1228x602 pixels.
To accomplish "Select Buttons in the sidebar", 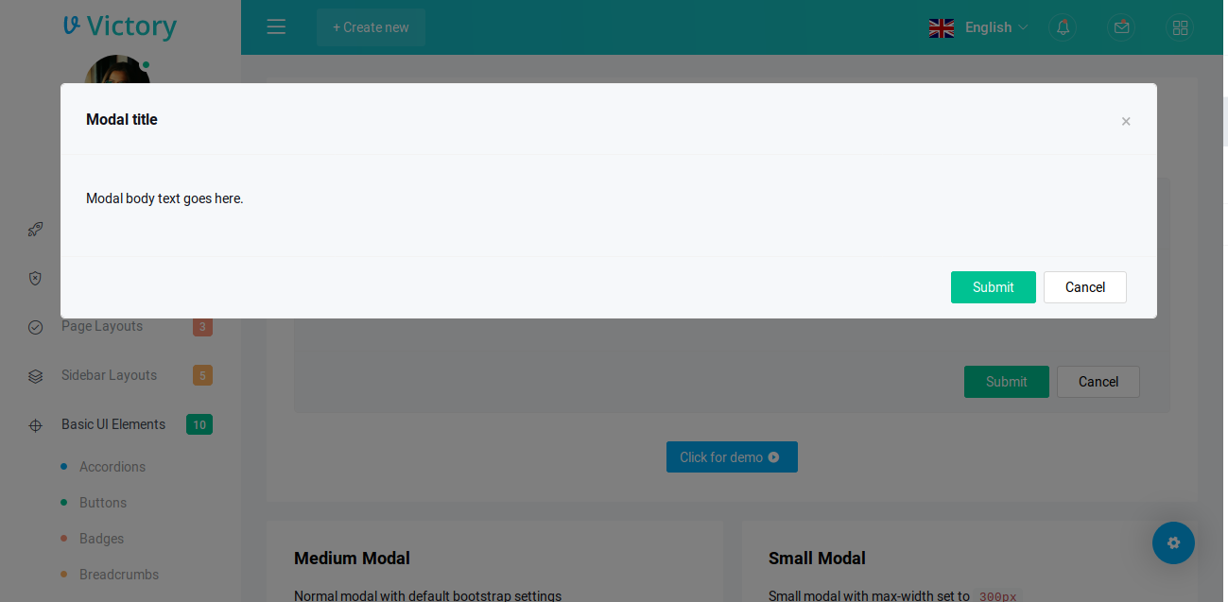I will pyautogui.click(x=103, y=503).
